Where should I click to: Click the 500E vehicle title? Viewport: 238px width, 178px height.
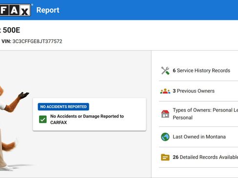[11, 30]
